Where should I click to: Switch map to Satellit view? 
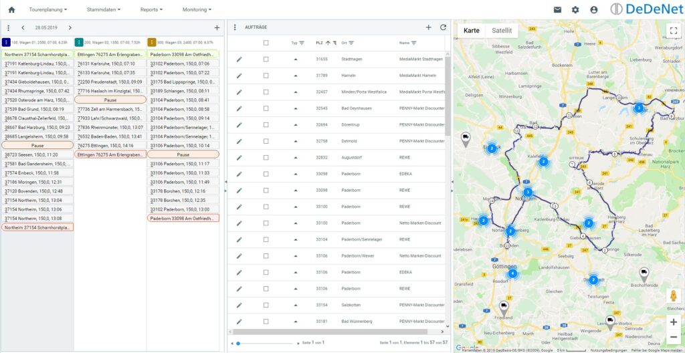(x=502, y=31)
